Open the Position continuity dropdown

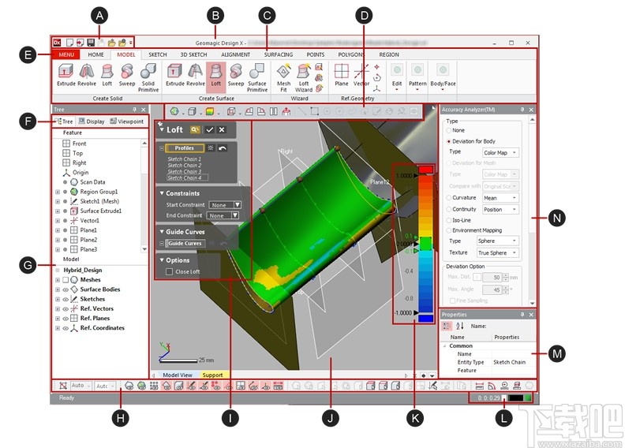tap(500, 210)
